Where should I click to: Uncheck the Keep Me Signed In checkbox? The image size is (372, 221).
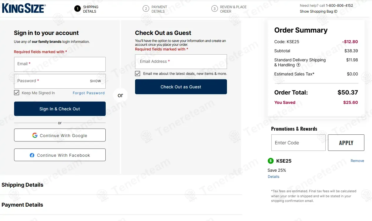pyautogui.click(x=17, y=93)
